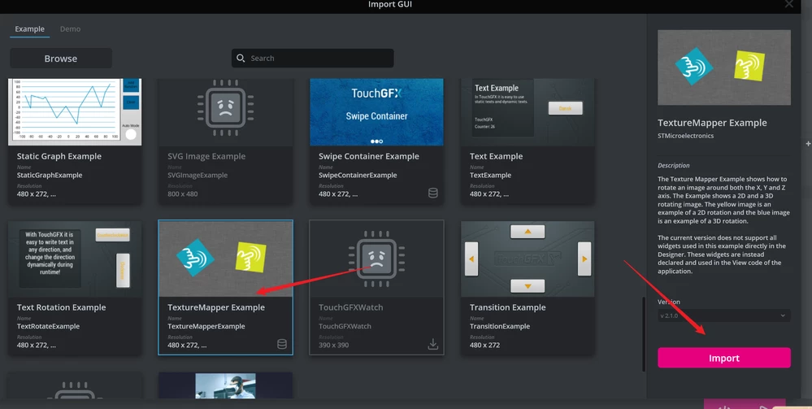Open the Version v2.1.0 dropdown
The height and width of the screenshot is (409, 812).
pos(724,315)
